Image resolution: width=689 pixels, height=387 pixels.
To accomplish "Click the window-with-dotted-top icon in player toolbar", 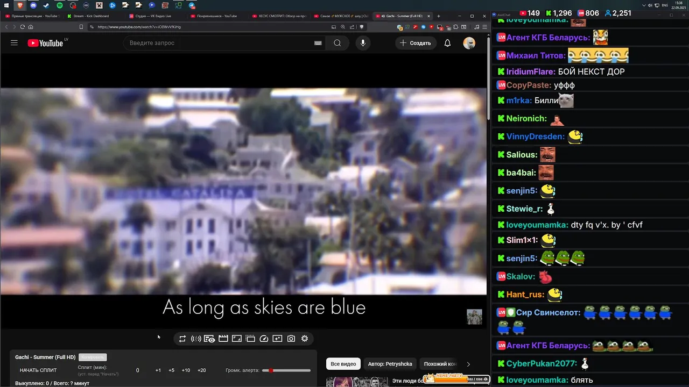I will coord(250,339).
